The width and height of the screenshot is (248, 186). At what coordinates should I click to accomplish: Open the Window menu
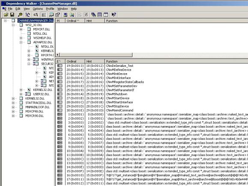click(62, 9)
